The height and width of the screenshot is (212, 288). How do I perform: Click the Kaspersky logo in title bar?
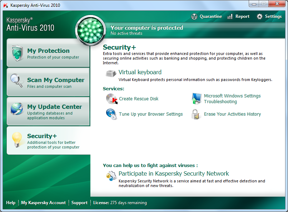click(x=6, y=5)
